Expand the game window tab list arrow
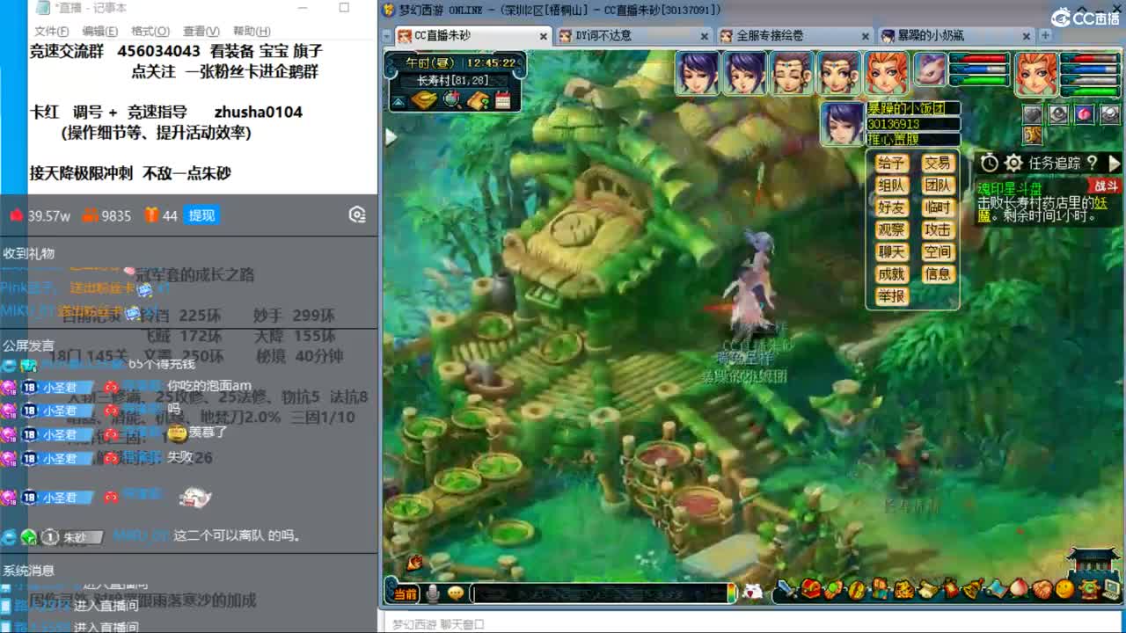Viewport: 1126px width, 633px height. 385,36
